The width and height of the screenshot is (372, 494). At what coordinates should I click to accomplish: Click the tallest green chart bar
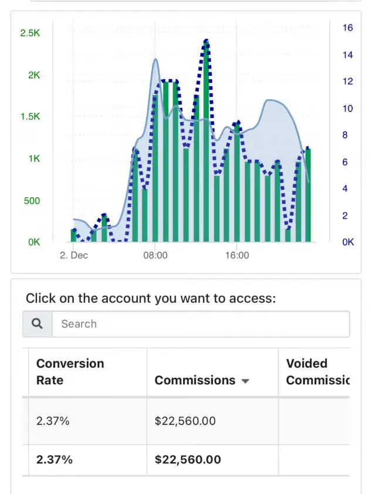[x=206, y=141]
